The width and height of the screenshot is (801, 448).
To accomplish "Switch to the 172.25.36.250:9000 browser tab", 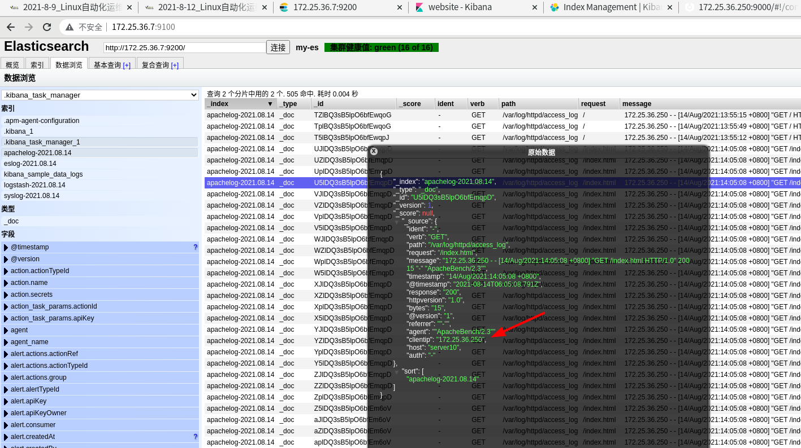I will coord(741,7).
